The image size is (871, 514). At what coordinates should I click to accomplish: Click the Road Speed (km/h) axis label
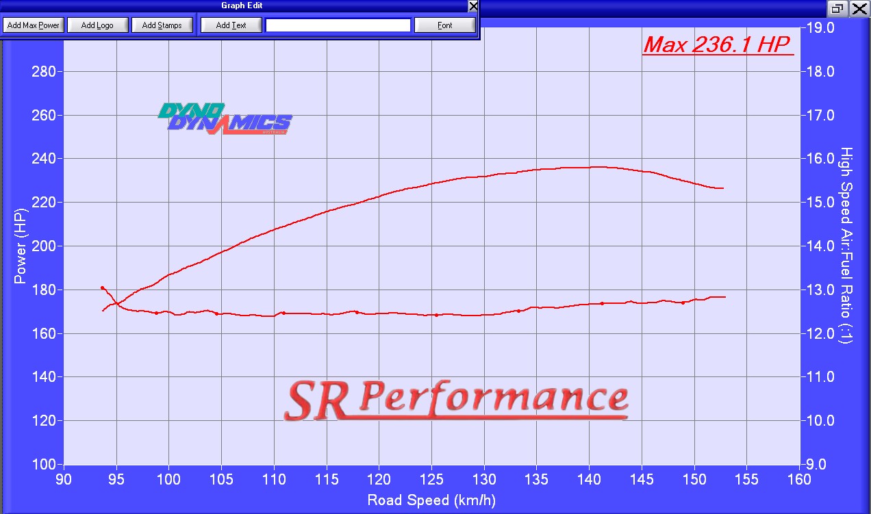431,500
